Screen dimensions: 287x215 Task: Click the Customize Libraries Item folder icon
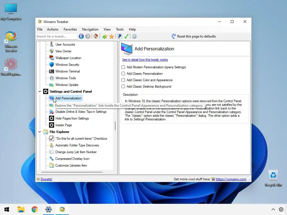(x=52, y=165)
